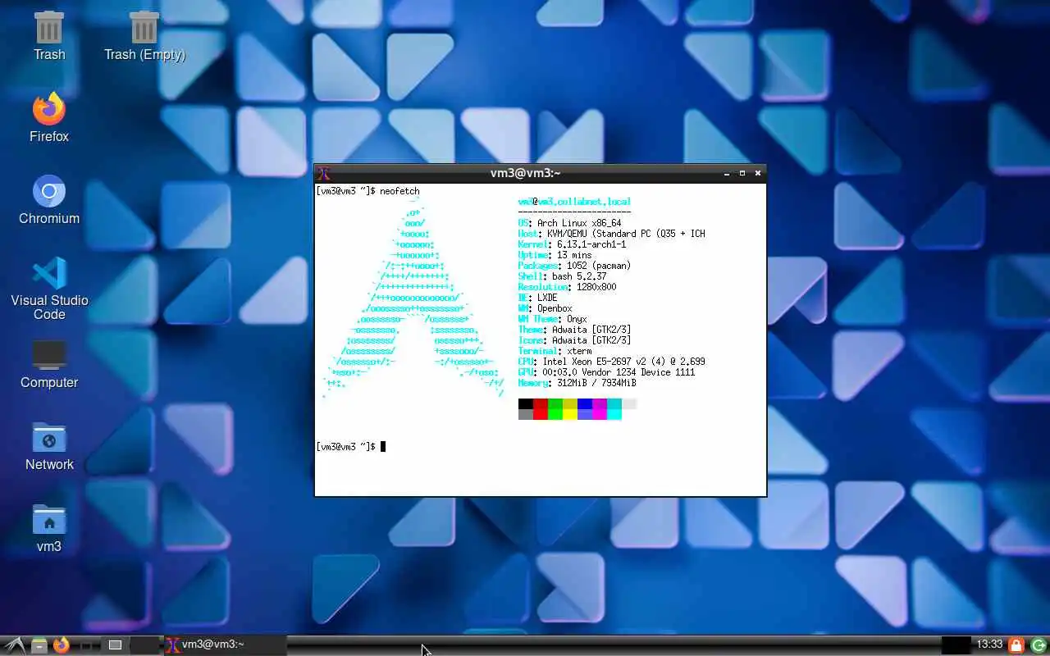The image size is (1050, 656).
Task: Open the Trash desktop icon
Action: point(49,35)
